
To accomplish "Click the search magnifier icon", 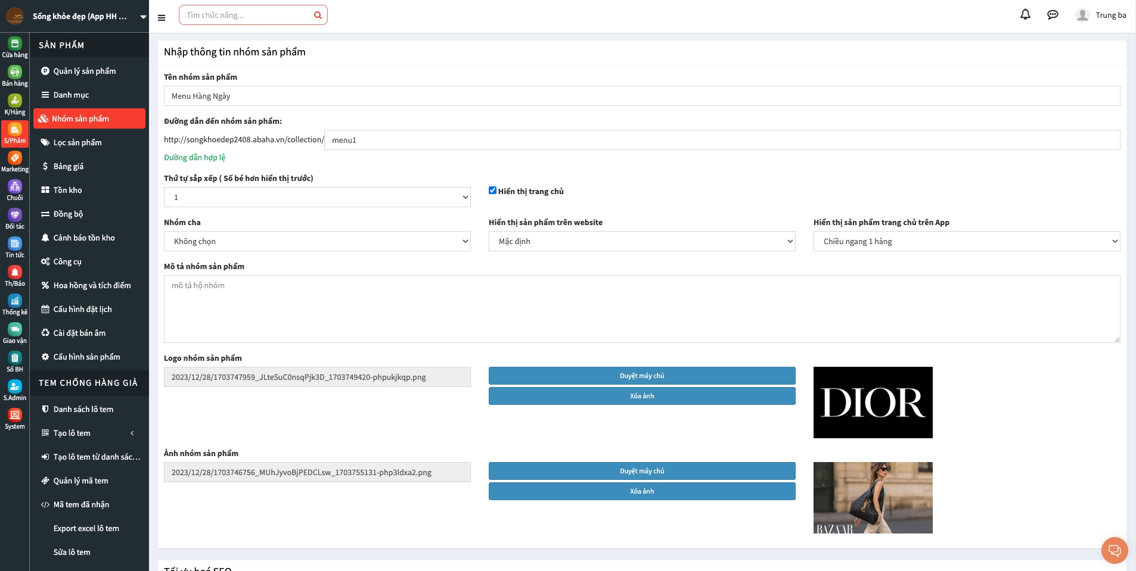I will pyautogui.click(x=318, y=15).
